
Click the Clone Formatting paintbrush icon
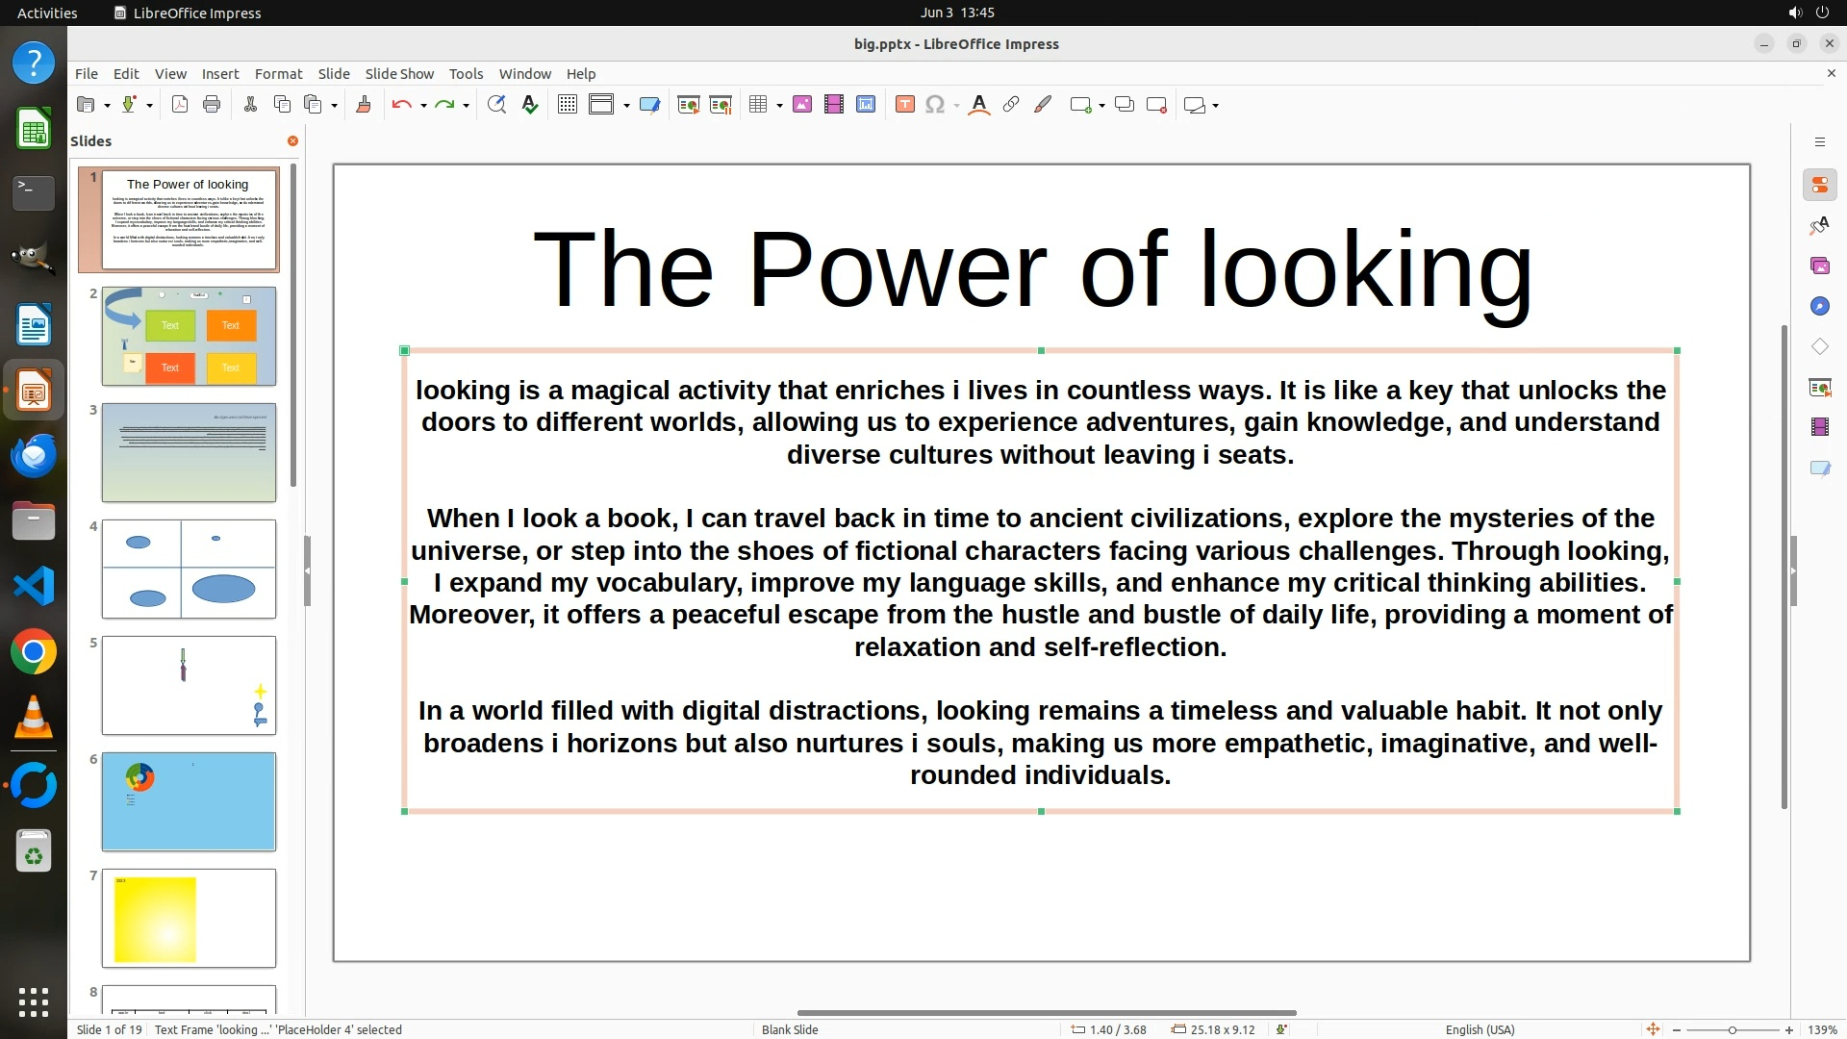pyautogui.click(x=364, y=105)
